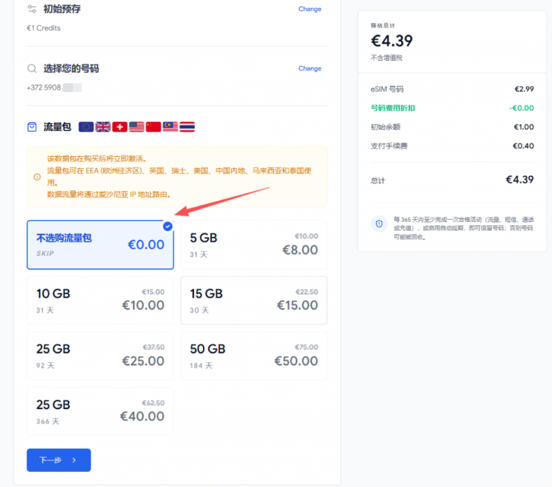Click Change link for phone number
This screenshot has width=552, height=487.
click(x=310, y=68)
